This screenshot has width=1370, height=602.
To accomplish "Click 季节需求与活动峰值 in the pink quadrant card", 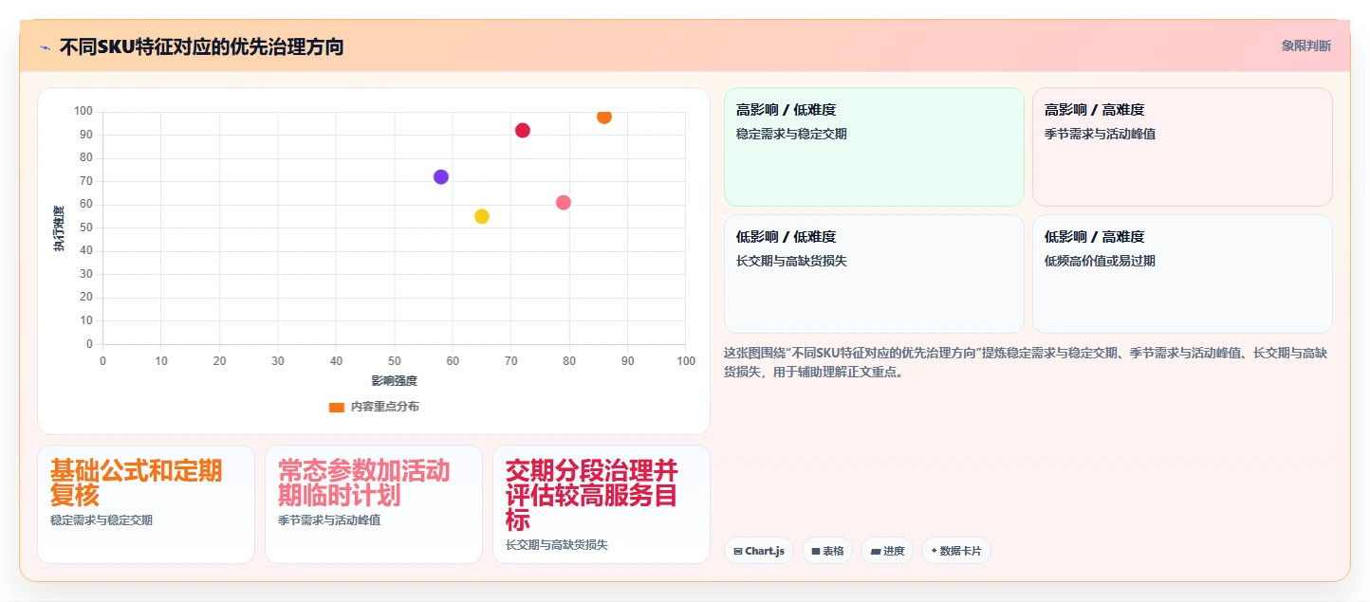I will 1100,135.
